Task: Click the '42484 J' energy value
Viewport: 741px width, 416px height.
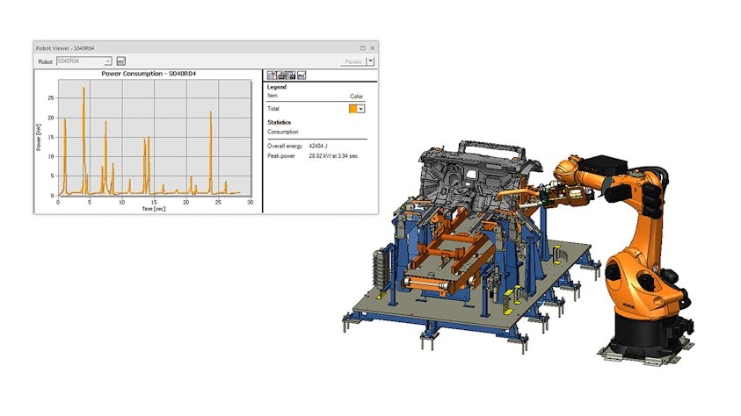Action: click(x=318, y=147)
